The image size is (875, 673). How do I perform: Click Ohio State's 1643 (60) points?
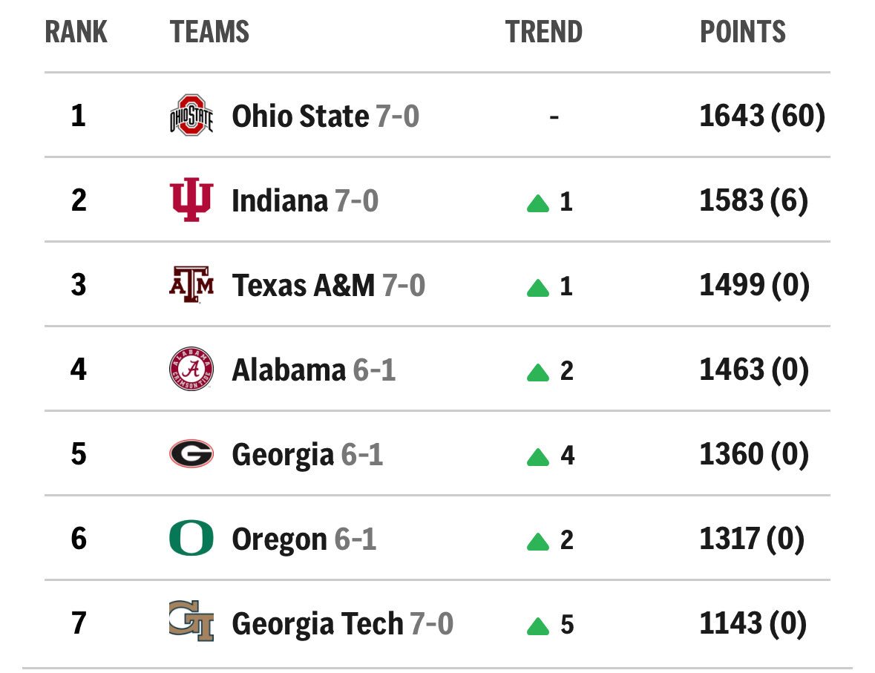(x=761, y=116)
